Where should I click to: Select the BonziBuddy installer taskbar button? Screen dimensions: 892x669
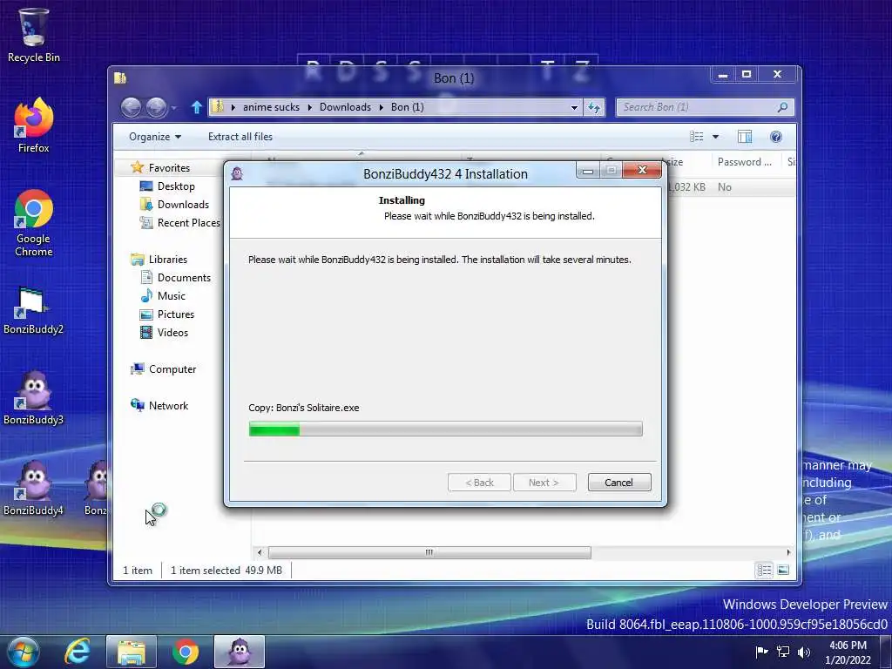point(240,652)
